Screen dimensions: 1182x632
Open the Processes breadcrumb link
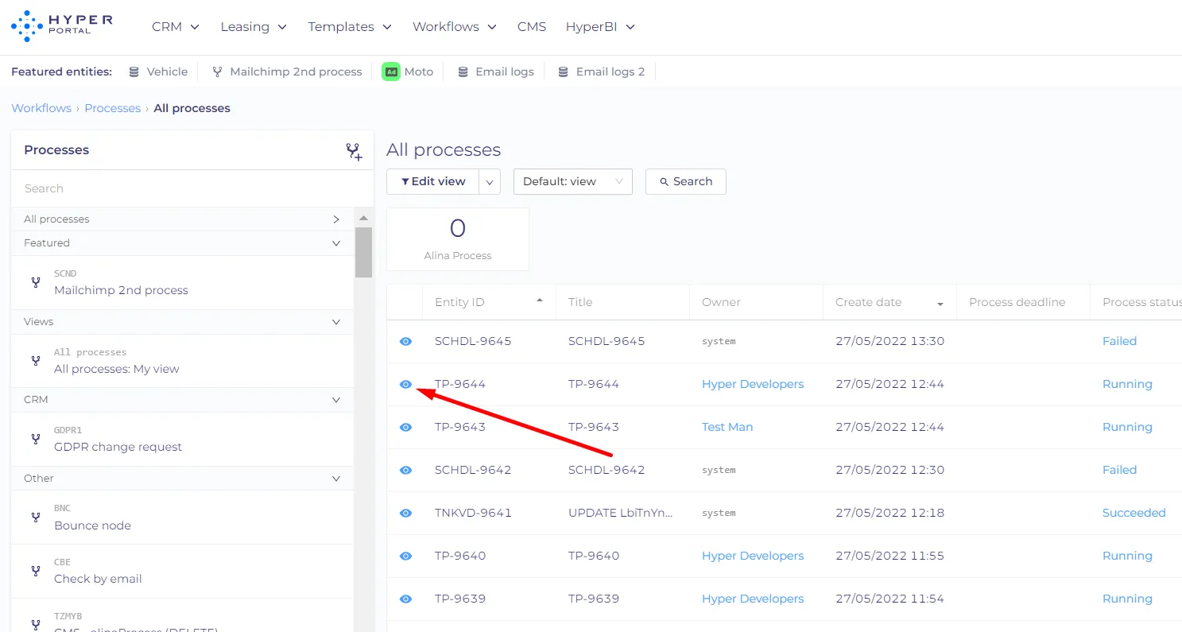click(x=112, y=108)
